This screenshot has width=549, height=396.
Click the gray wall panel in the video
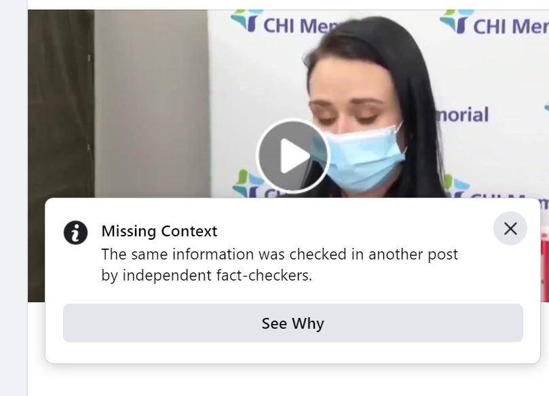click(151, 103)
